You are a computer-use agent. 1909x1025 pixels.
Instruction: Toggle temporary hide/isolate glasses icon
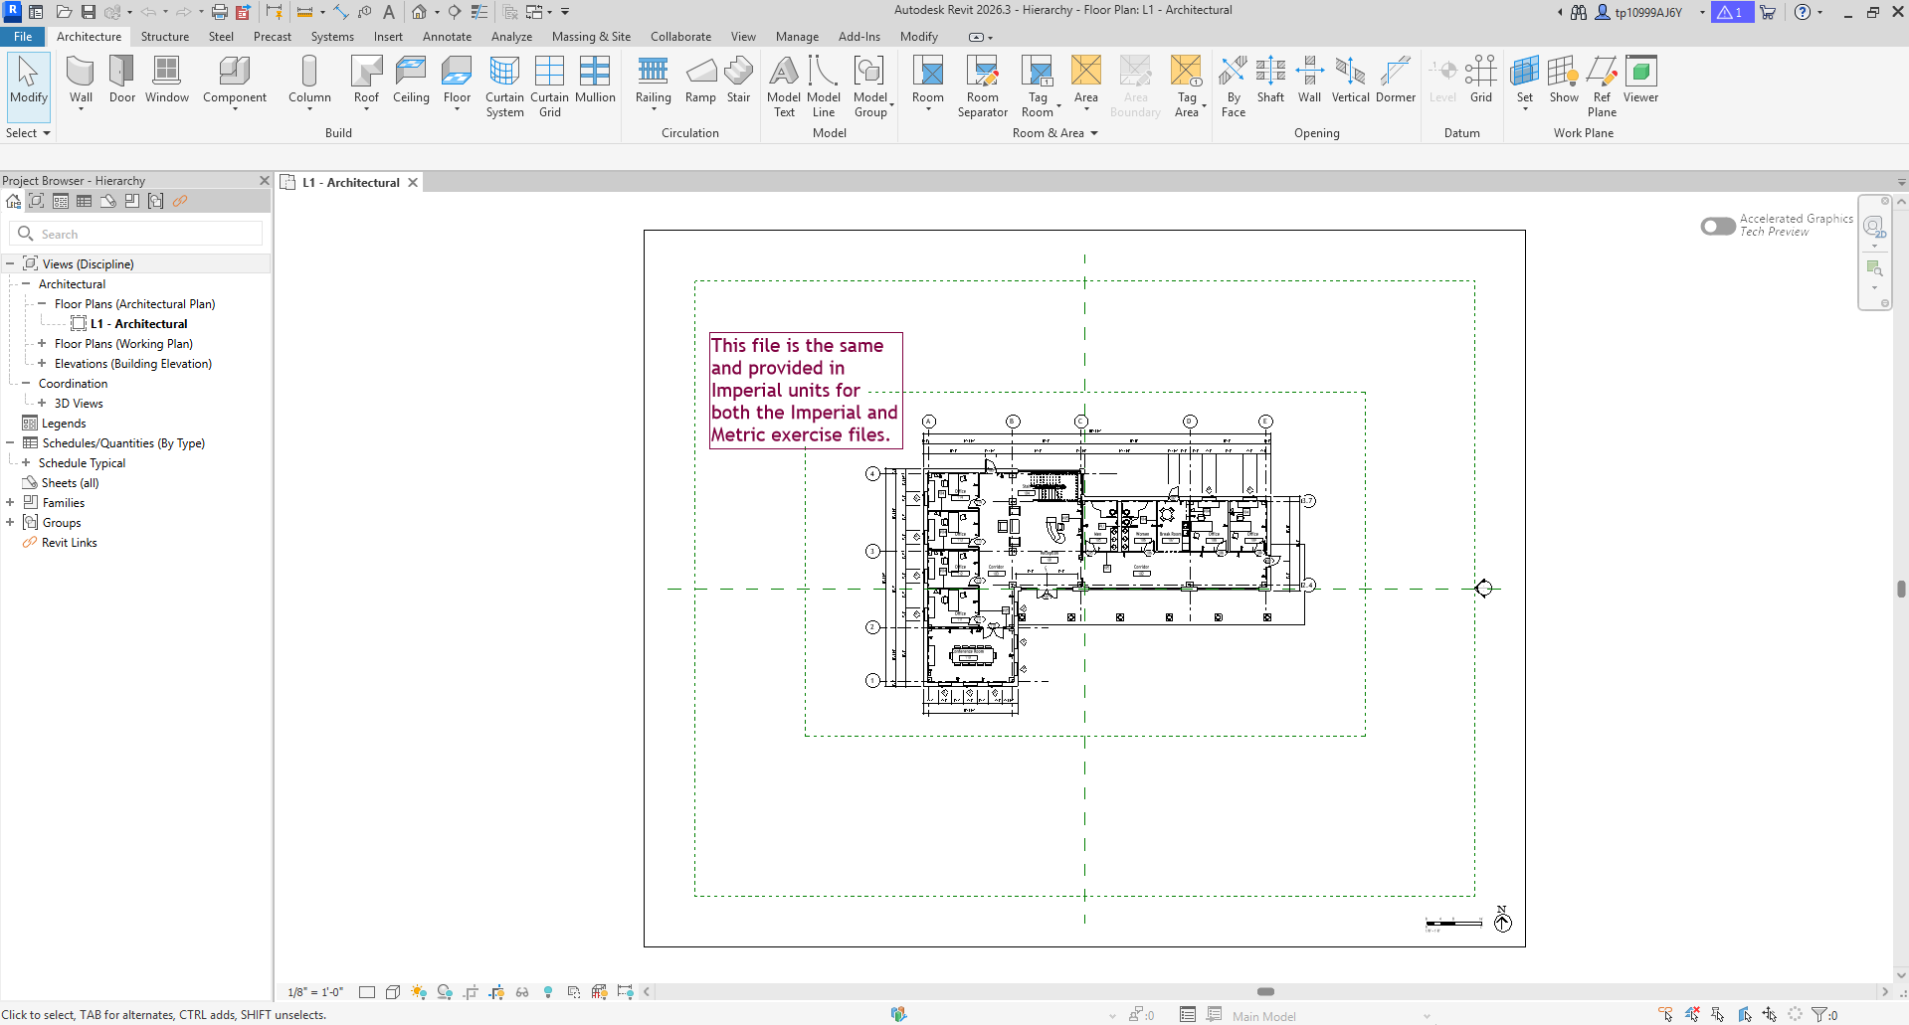pyautogui.click(x=522, y=992)
